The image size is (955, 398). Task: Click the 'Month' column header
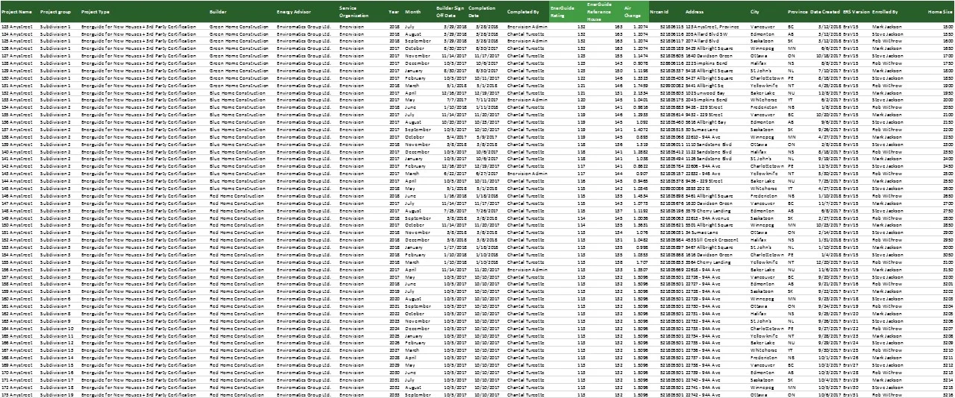click(413, 13)
